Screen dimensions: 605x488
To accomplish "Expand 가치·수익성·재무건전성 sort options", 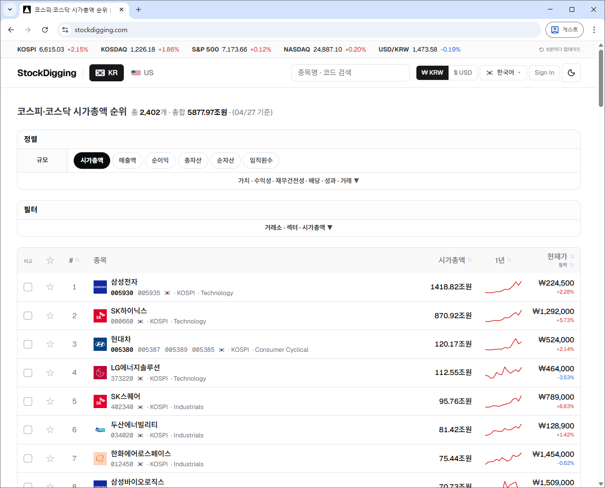I will tap(299, 181).
